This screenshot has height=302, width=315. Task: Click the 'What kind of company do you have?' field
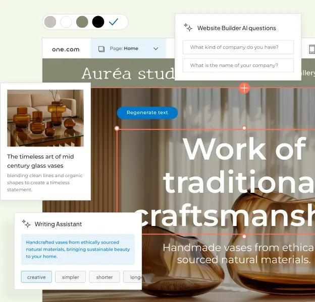238,47
